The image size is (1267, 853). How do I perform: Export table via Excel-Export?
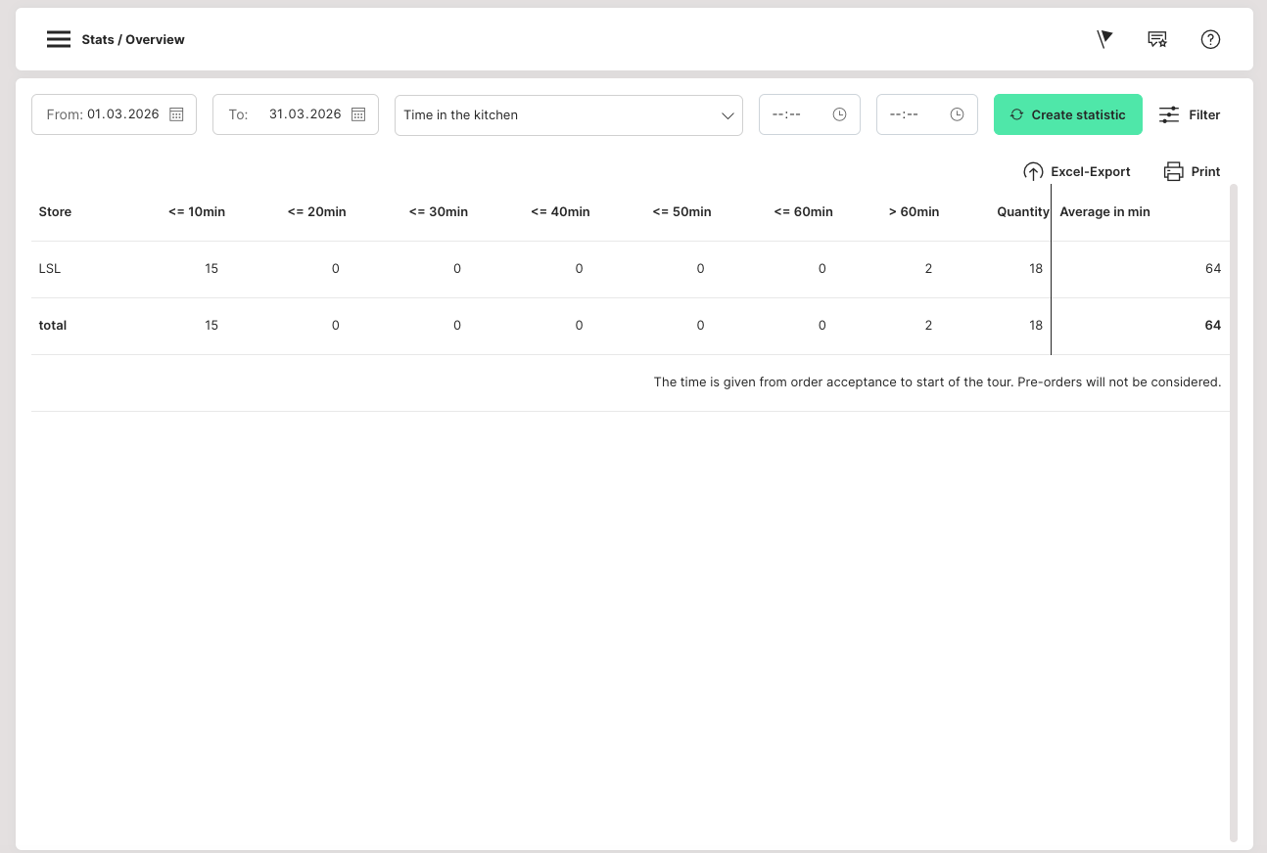pyautogui.click(x=1076, y=171)
